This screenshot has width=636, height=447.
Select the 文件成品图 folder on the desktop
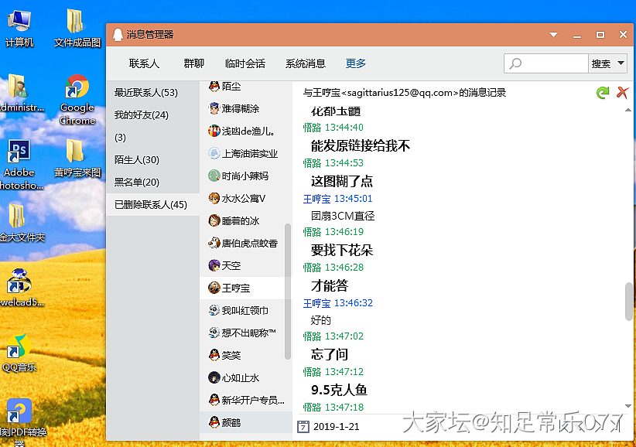coord(77,29)
